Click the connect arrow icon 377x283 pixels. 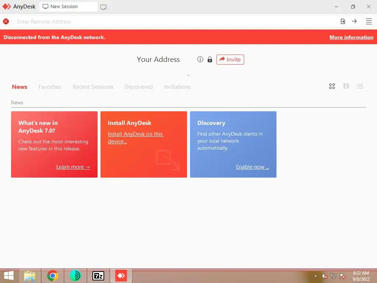click(x=354, y=21)
